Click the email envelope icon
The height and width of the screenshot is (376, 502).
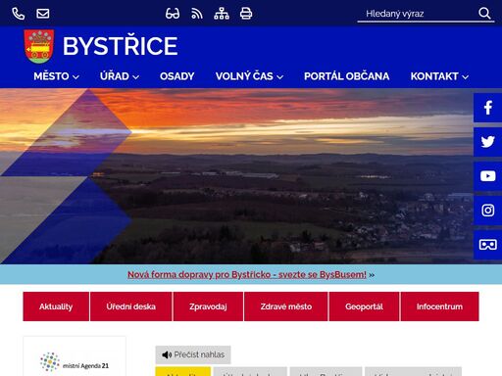(x=43, y=14)
